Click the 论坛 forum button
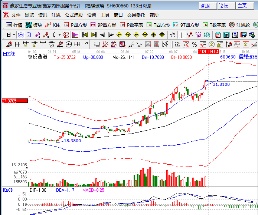Image resolution: width=258 pixels, height=215 pixels. pos(226,6)
